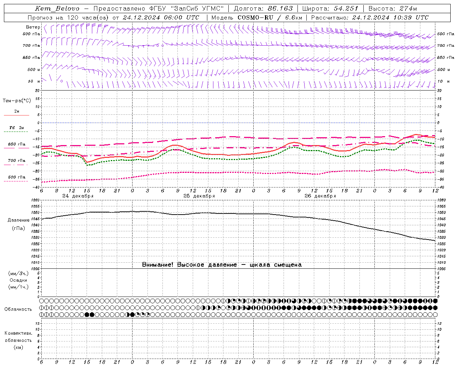Click the 2м temperature legend entry
Viewport: 456px width, 365px height.
coord(17,112)
